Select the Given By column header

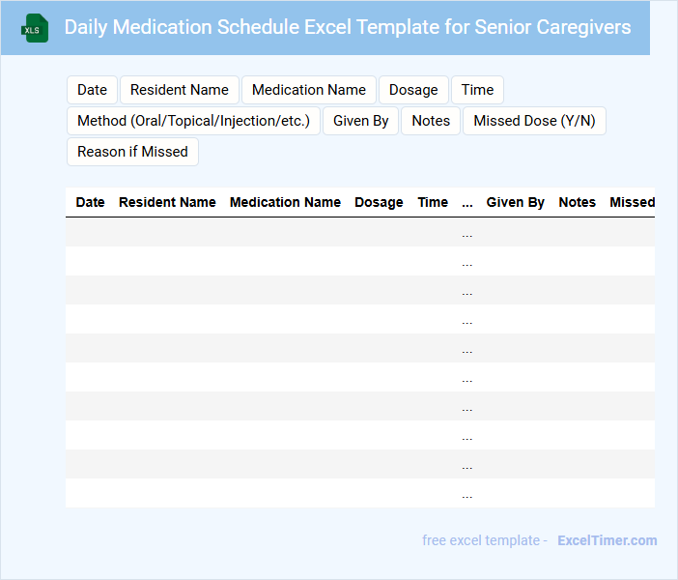[x=515, y=202]
